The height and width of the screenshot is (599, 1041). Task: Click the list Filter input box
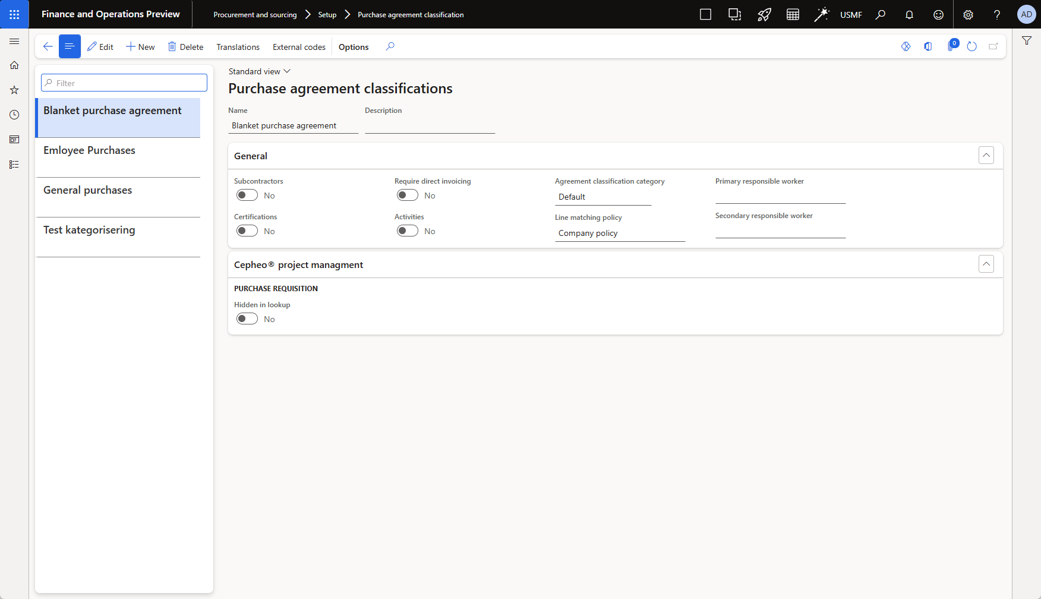(x=124, y=83)
